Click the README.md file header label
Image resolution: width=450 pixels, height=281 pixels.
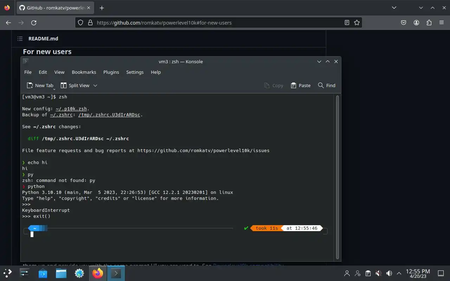click(43, 39)
